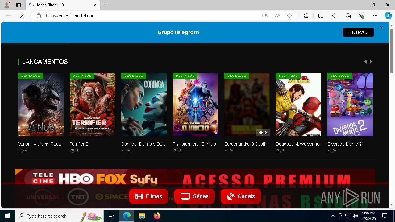Open the Deadpool & Wolverine poster

[x=298, y=105]
